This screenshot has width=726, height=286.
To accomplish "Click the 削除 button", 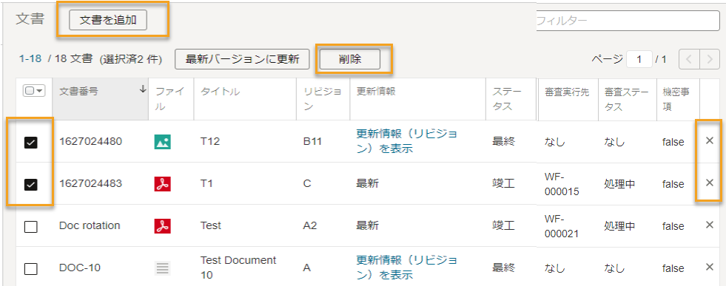I will (350, 60).
